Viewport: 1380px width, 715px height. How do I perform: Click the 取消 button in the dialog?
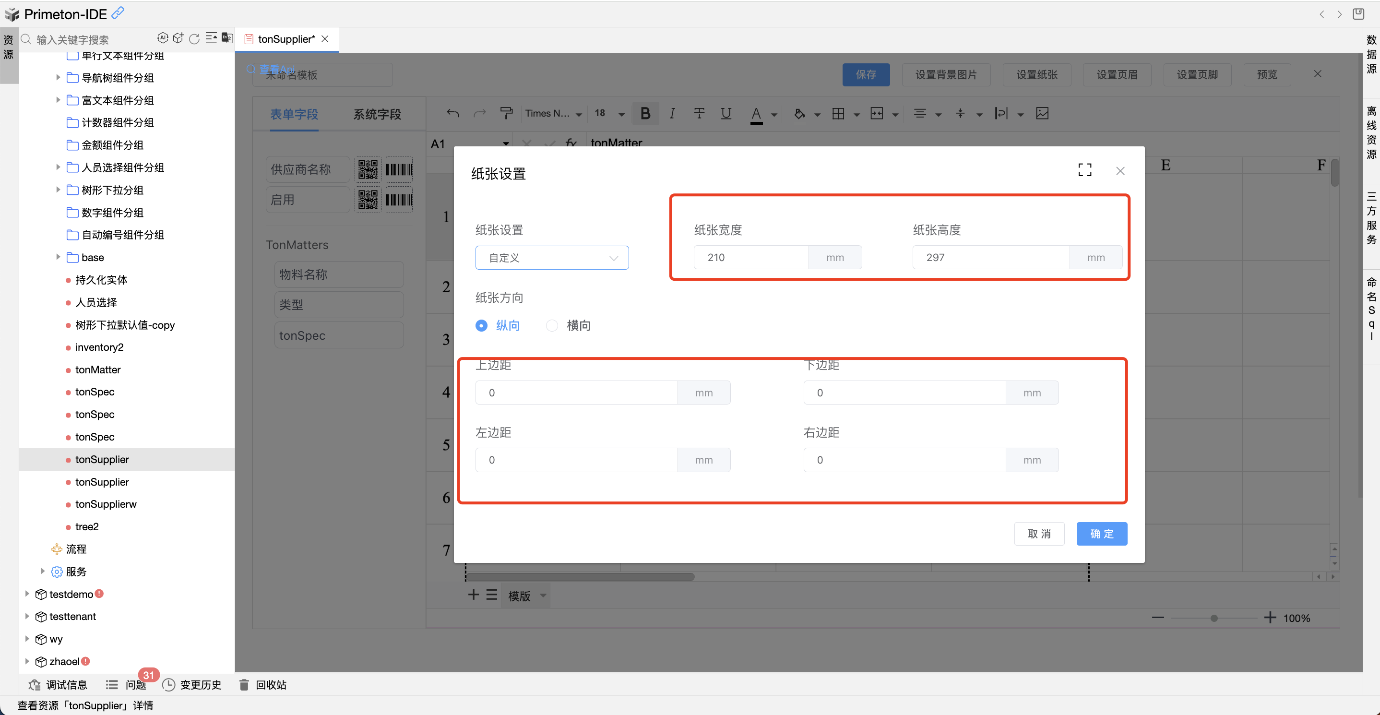pos(1039,534)
